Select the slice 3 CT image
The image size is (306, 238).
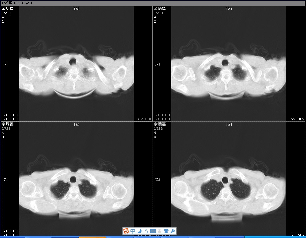pyautogui.click(x=76, y=179)
